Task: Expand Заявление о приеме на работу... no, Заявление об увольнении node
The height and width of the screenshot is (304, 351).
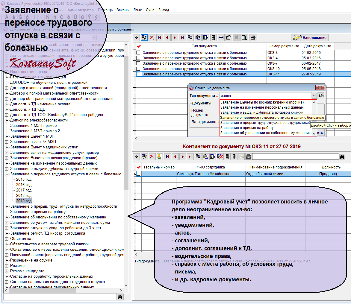Action: (x=7, y=217)
